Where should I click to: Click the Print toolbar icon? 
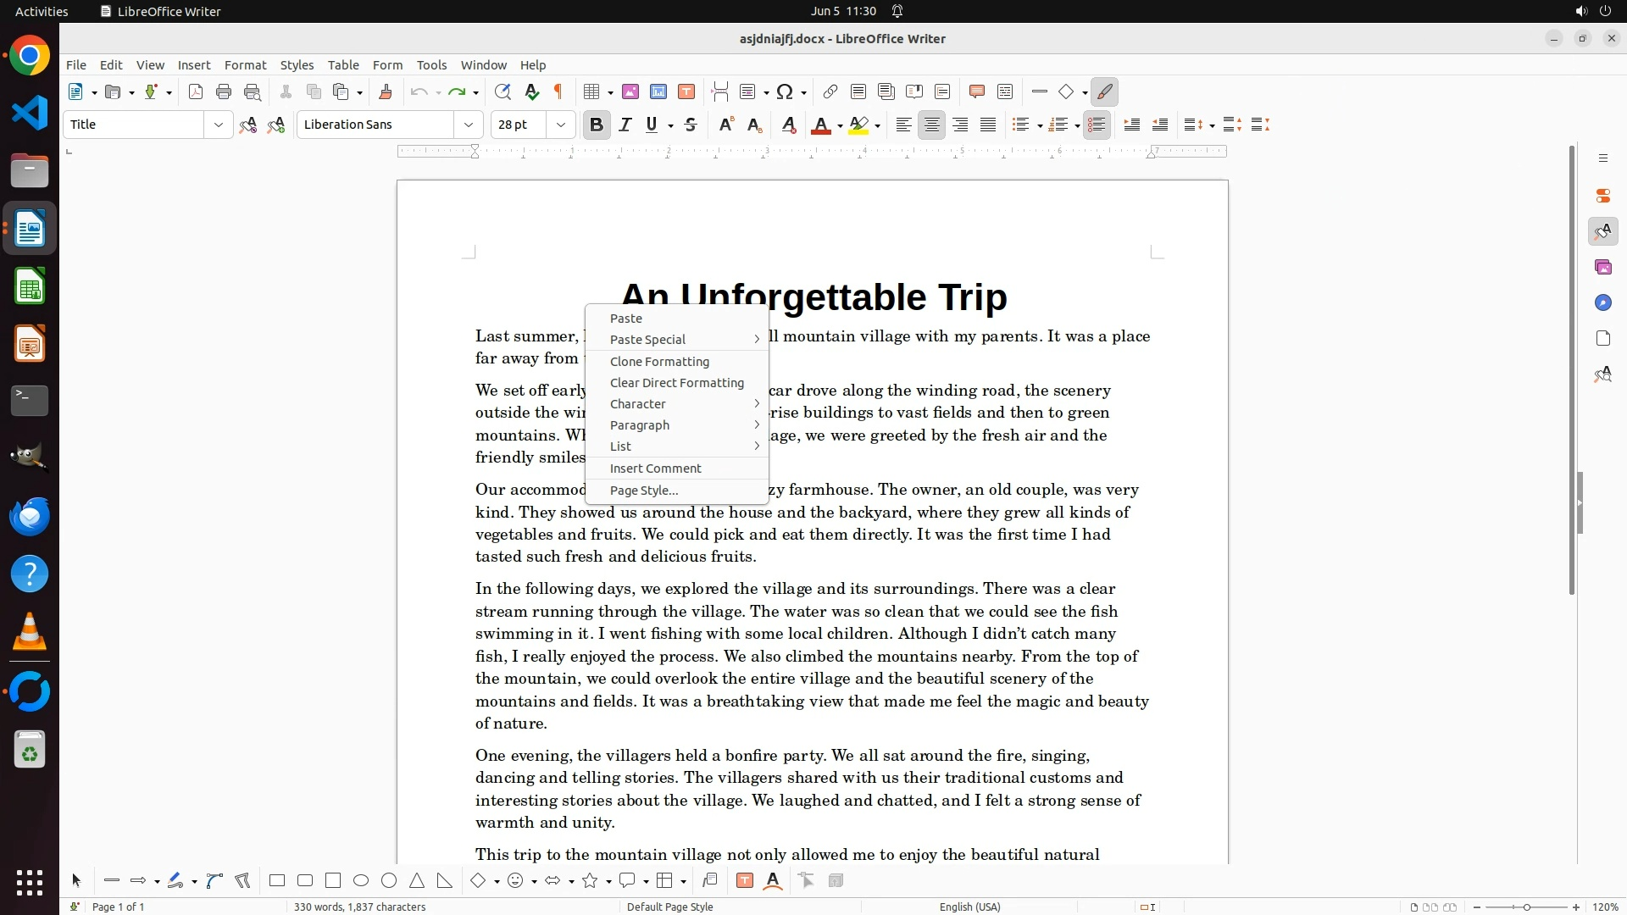pos(224,92)
